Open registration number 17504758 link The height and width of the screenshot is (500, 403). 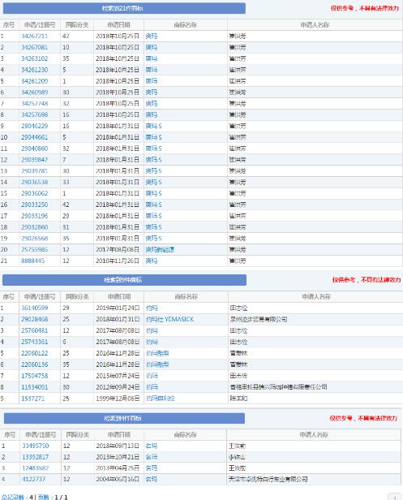click(34, 376)
